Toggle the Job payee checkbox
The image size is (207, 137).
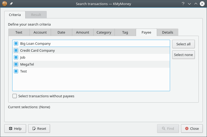pos(16,57)
